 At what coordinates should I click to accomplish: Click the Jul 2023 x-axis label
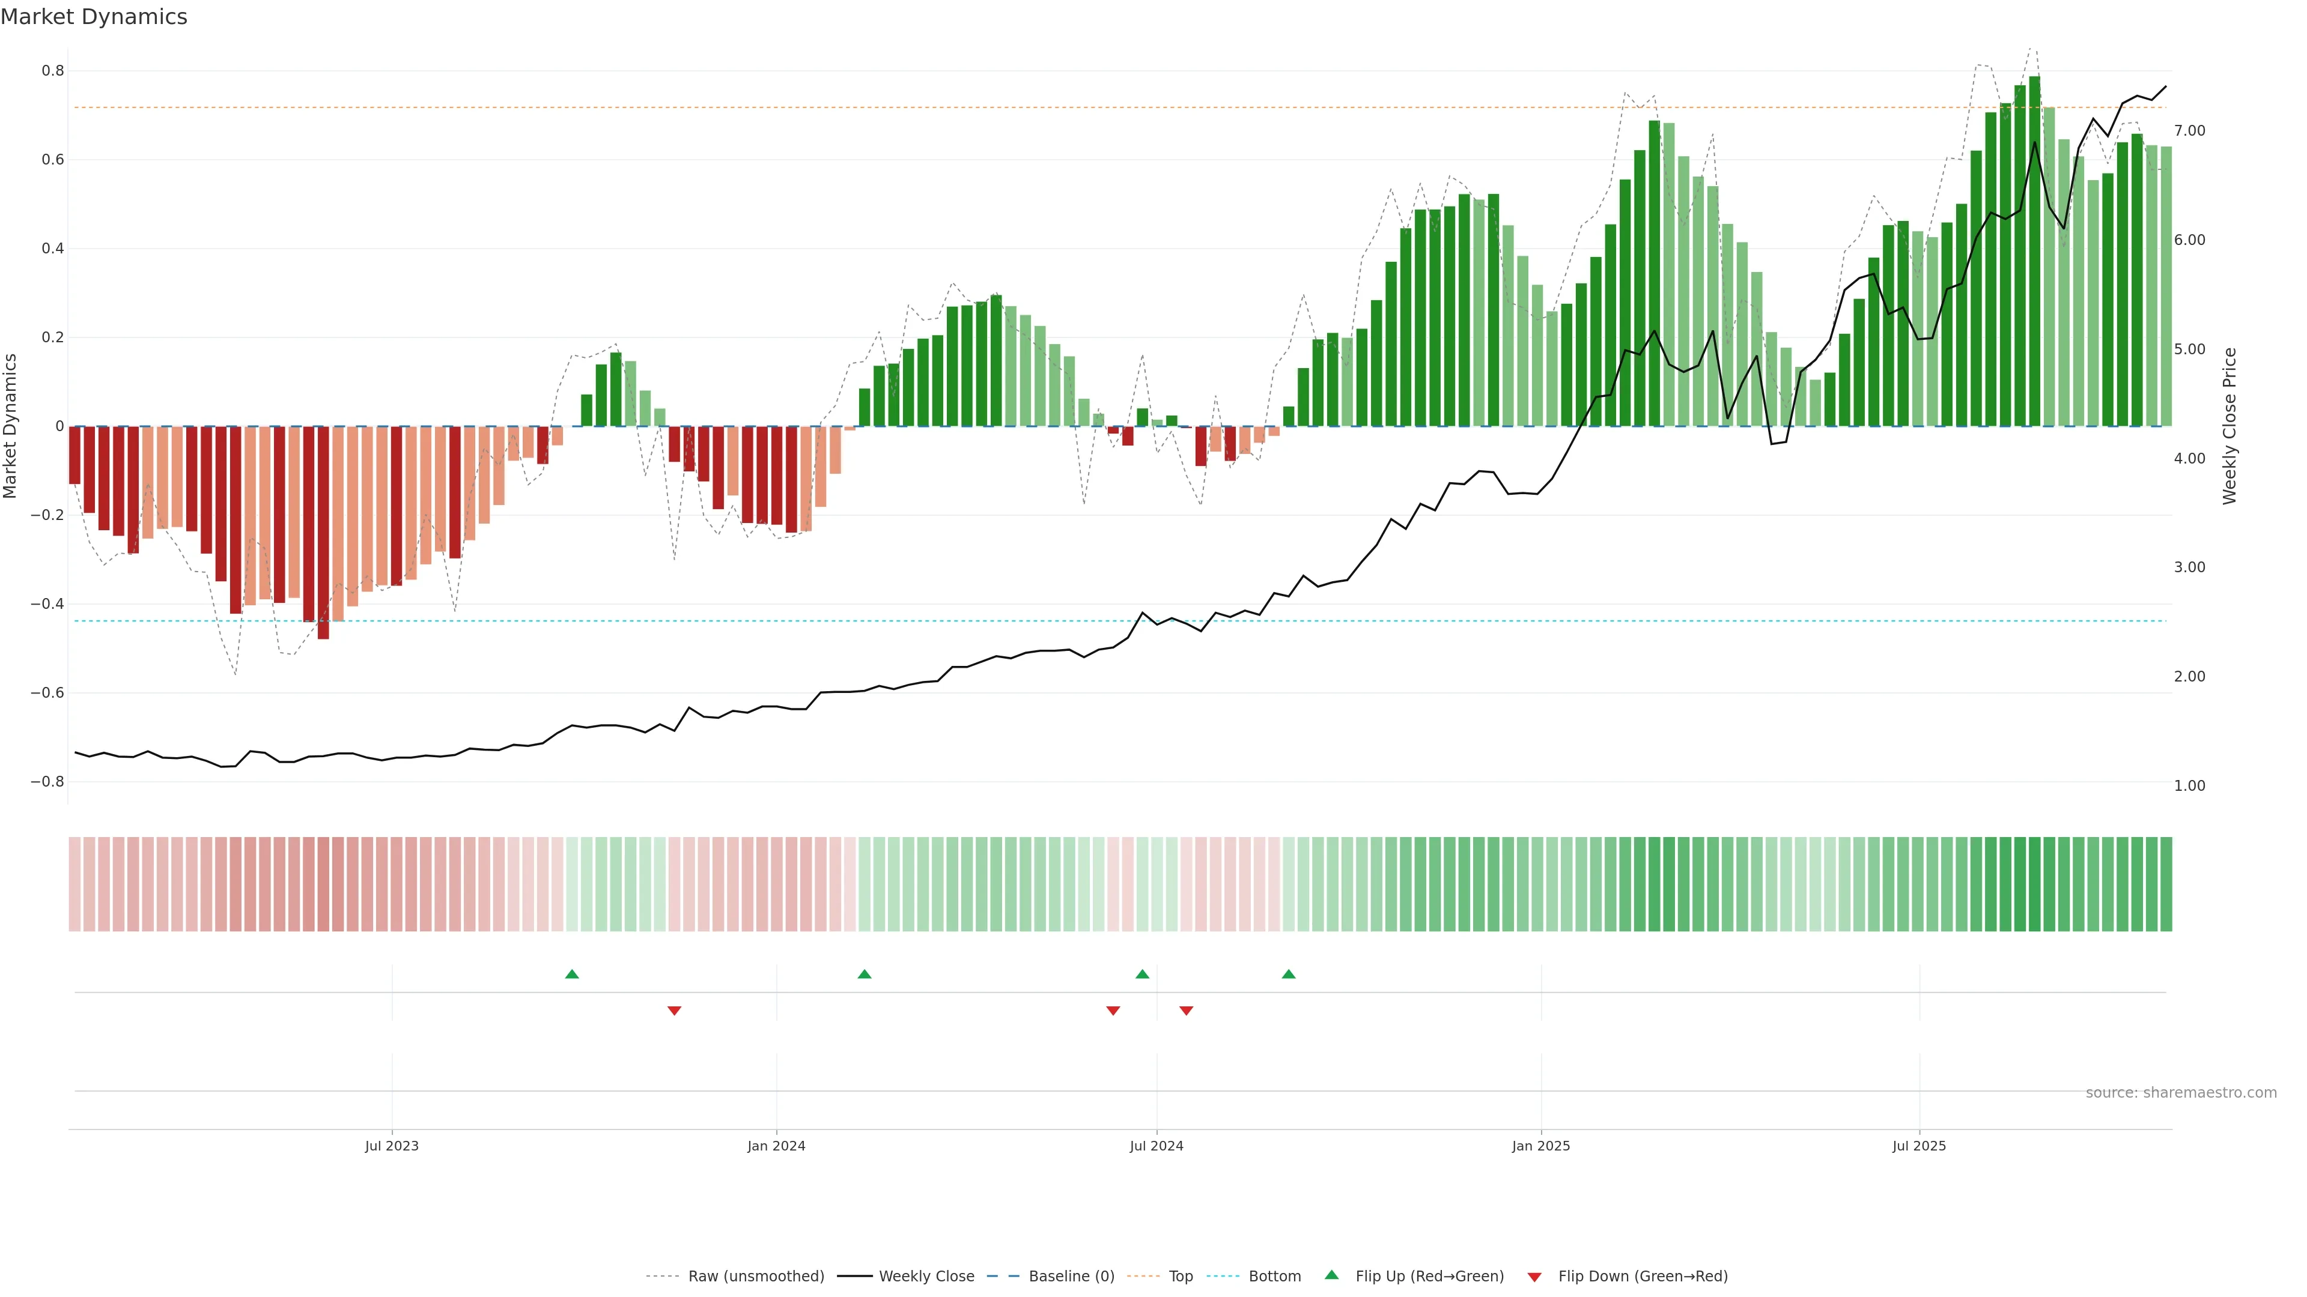(x=391, y=1146)
